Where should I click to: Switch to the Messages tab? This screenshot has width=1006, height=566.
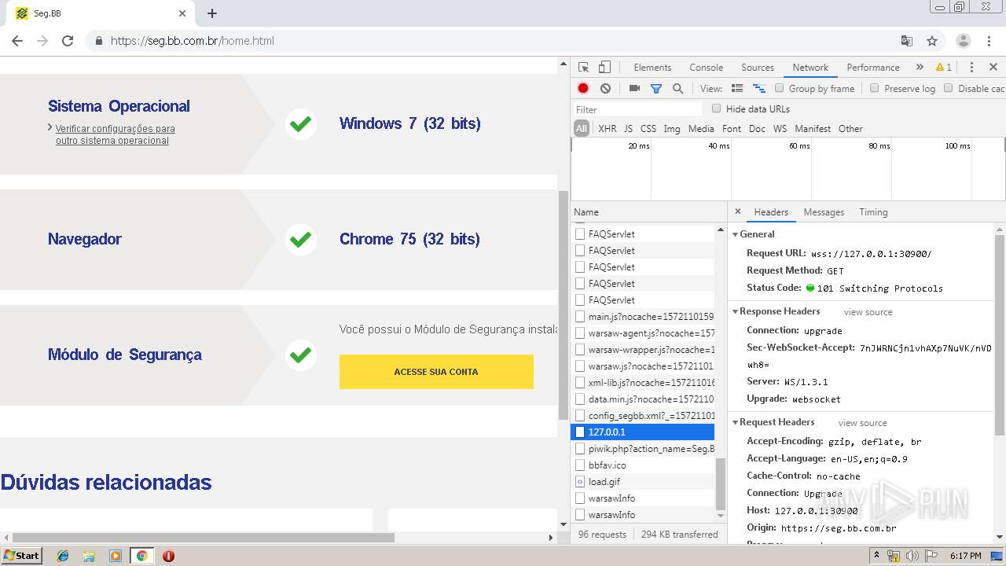click(x=824, y=212)
